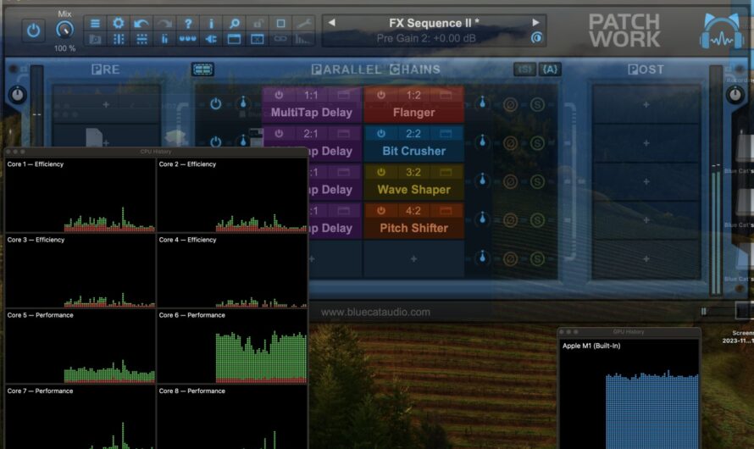Open the settings gear icon in toolbar

pyautogui.click(x=119, y=23)
